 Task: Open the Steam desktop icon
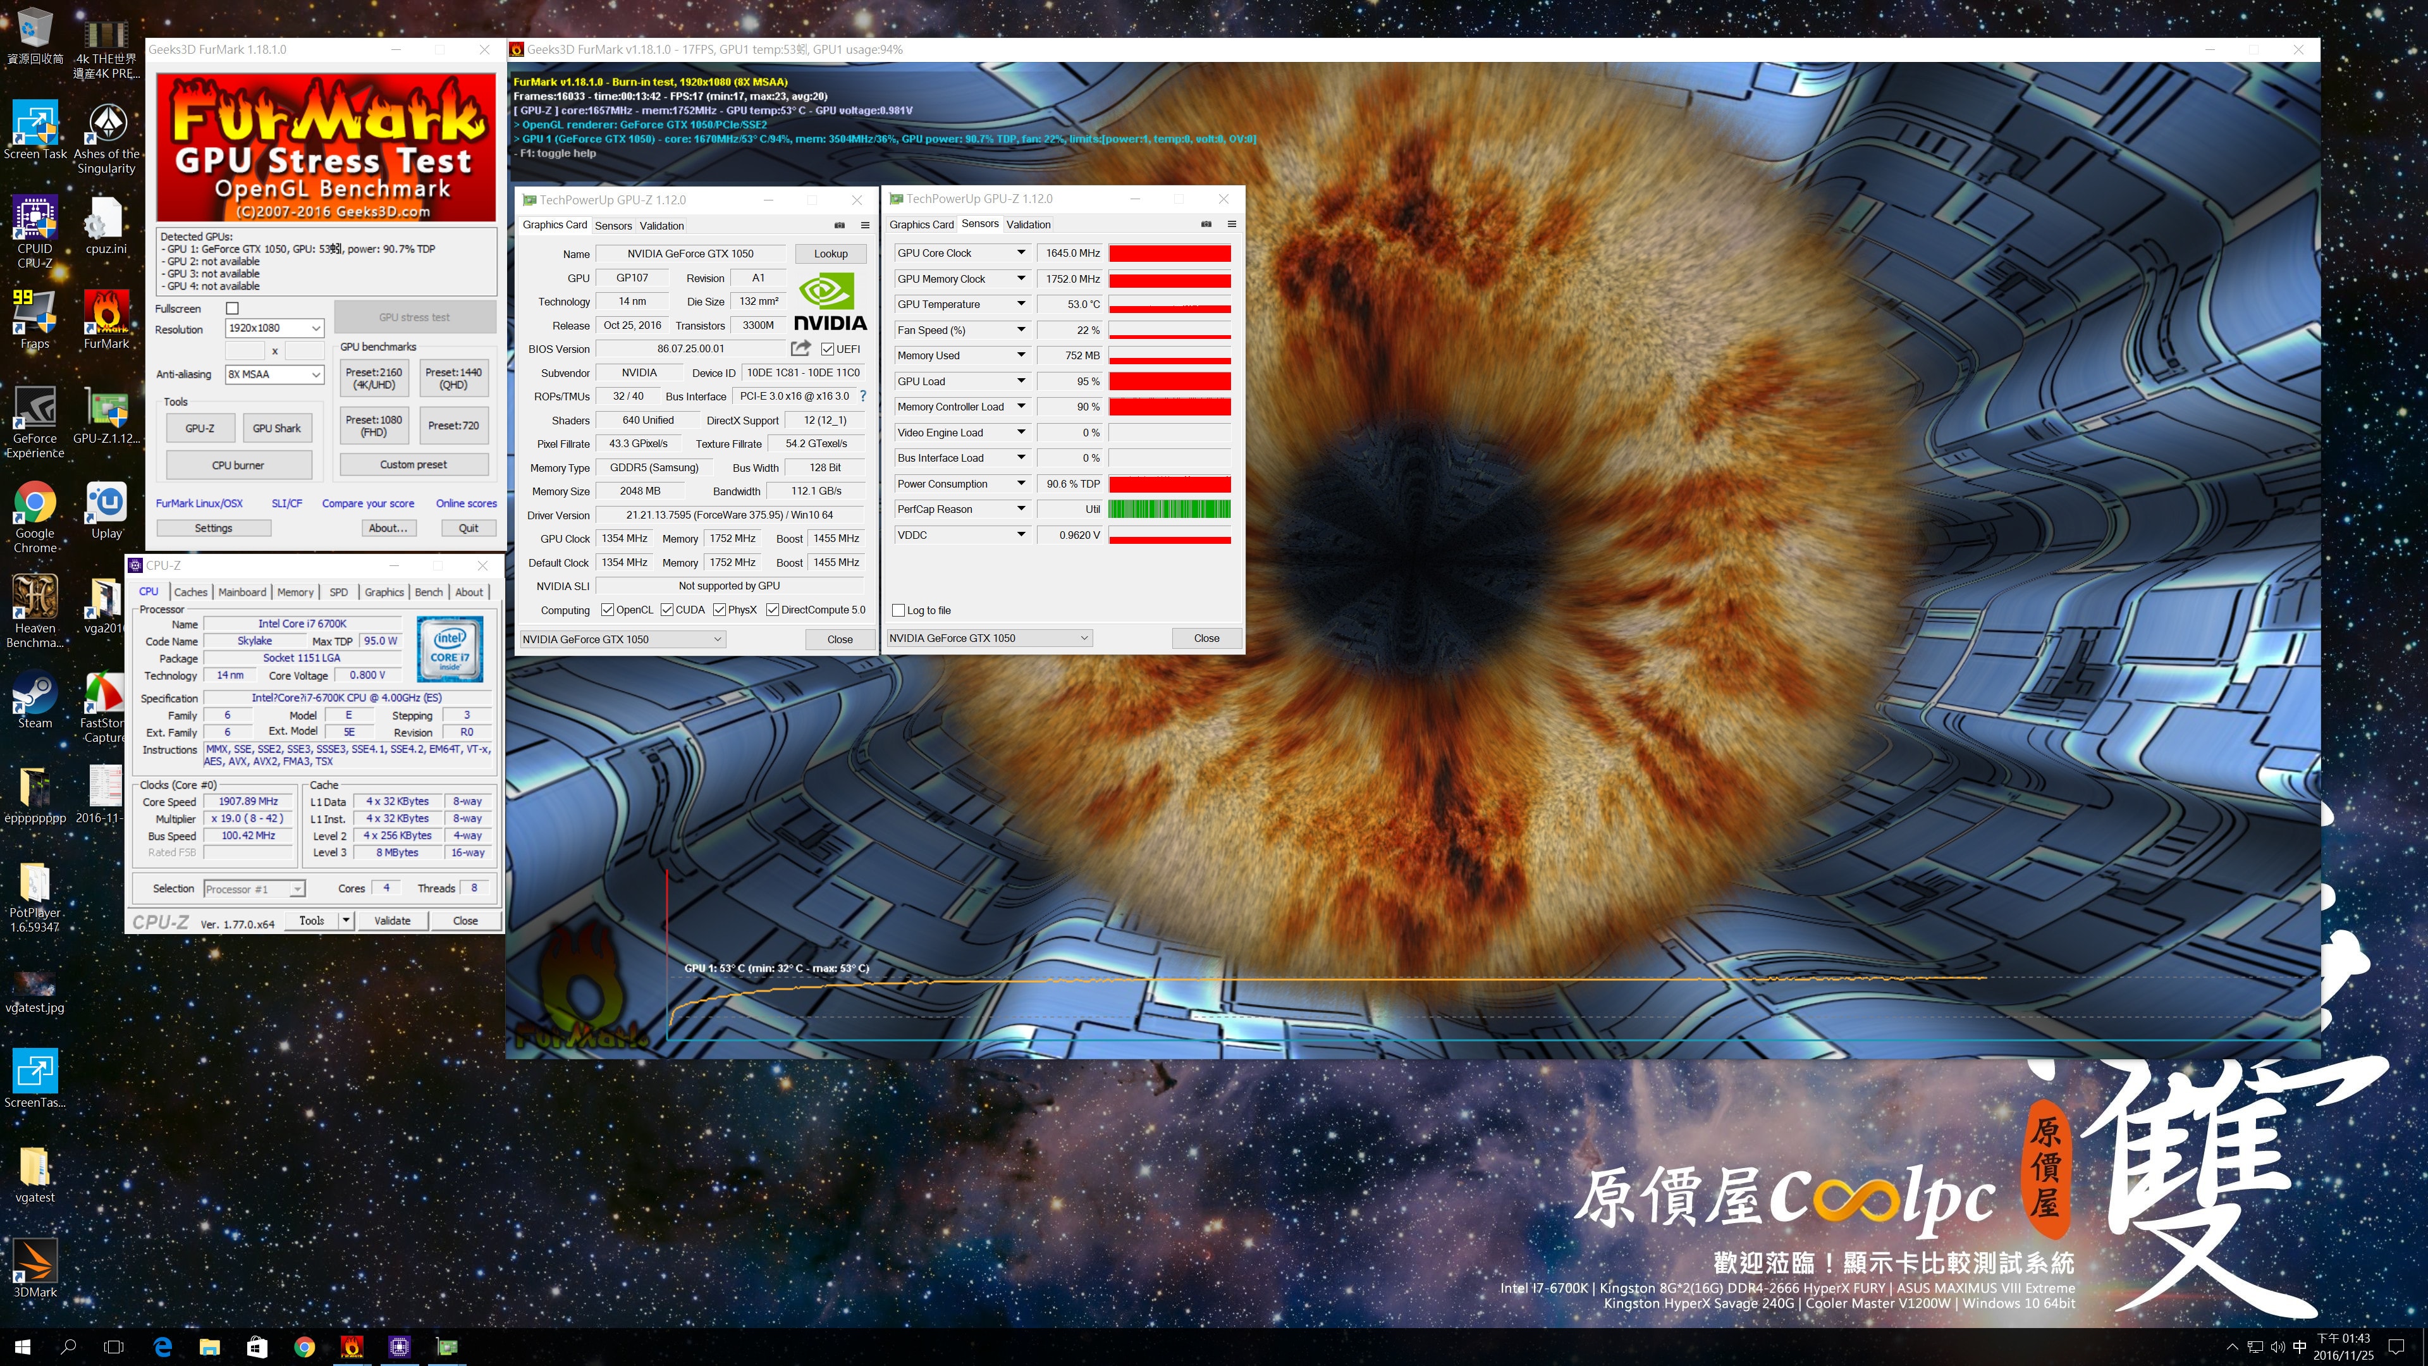point(35,699)
